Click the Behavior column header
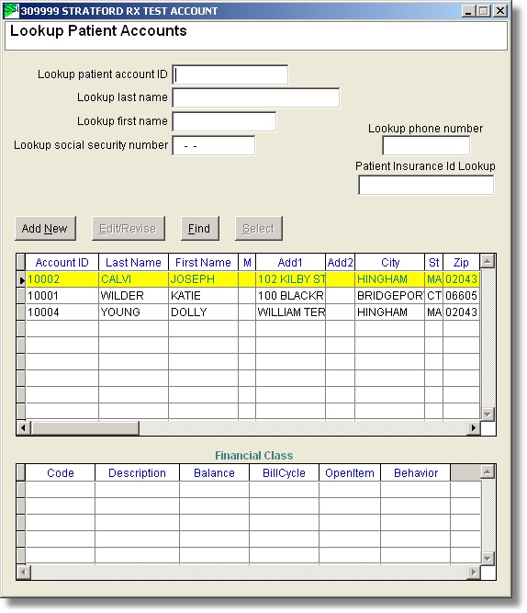527x613 pixels. point(416,473)
